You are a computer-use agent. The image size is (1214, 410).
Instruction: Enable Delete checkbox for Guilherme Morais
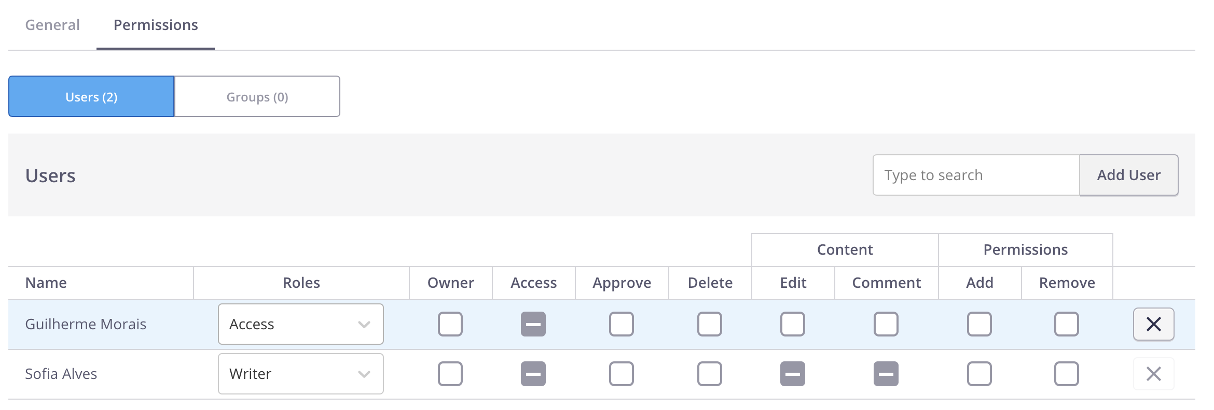coord(710,324)
